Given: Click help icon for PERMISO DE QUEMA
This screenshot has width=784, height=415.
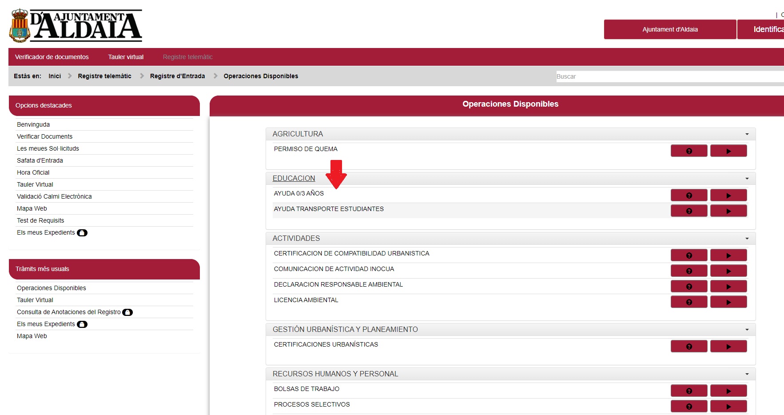Looking at the screenshot, I should [x=688, y=151].
